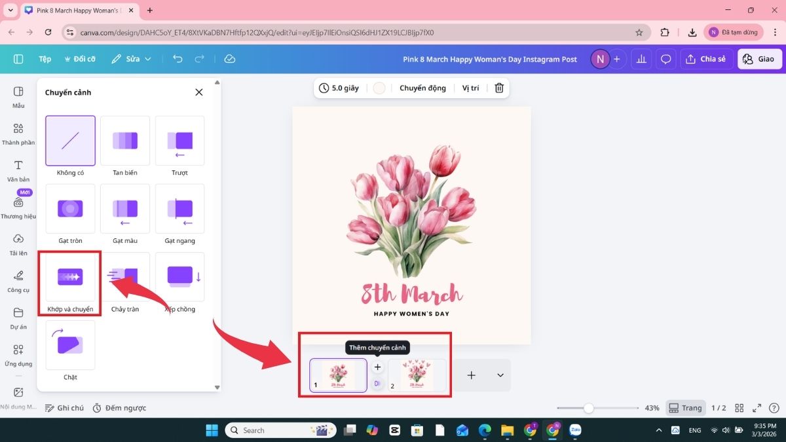Screen dimensions: 786x442
Task: Click the design title text
Action: tap(490, 59)
